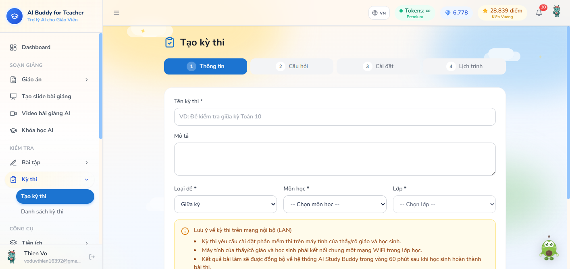
Task: Open Video bài giảng AI menu item
Action: [x=49, y=114]
